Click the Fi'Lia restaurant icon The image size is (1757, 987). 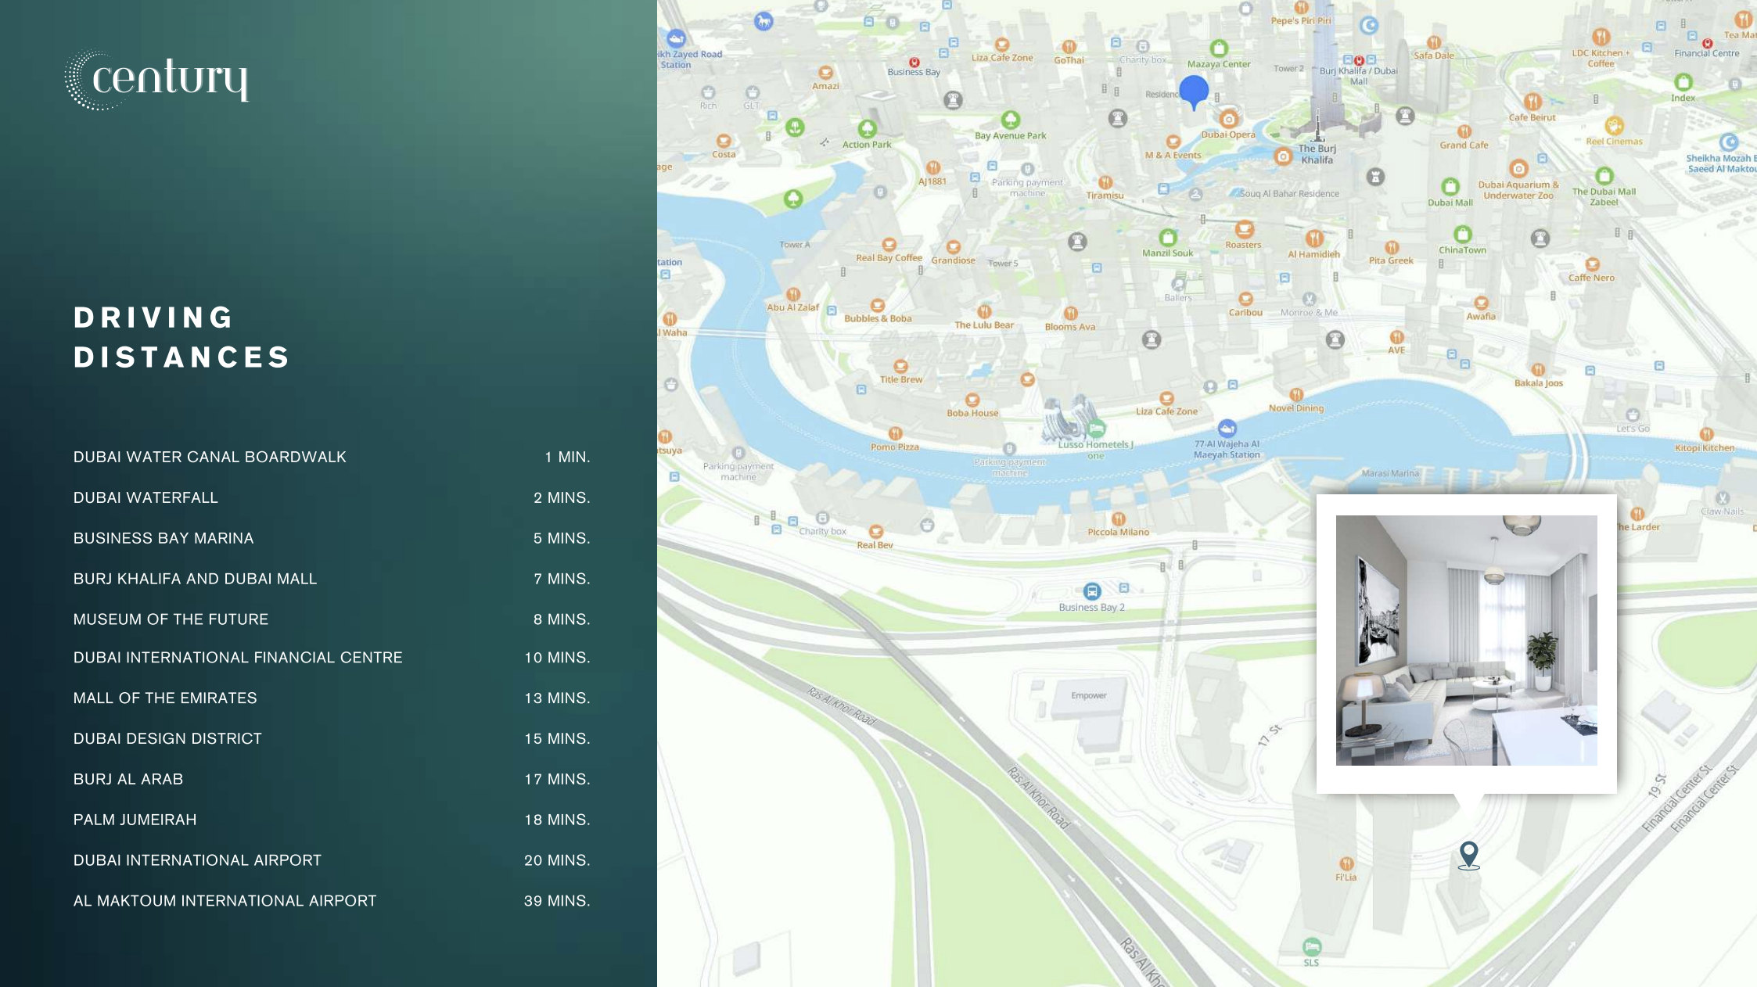(1346, 863)
